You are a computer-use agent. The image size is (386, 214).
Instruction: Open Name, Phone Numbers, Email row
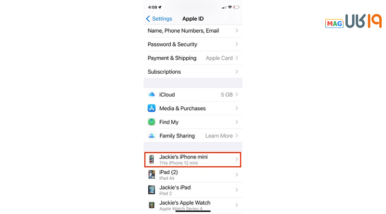click(183, 31)
